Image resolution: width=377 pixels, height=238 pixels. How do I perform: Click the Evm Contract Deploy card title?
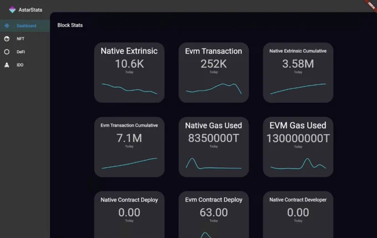(213, 200)
